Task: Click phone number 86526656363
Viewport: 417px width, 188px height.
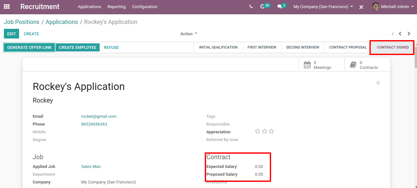Action: pos(94,124)
